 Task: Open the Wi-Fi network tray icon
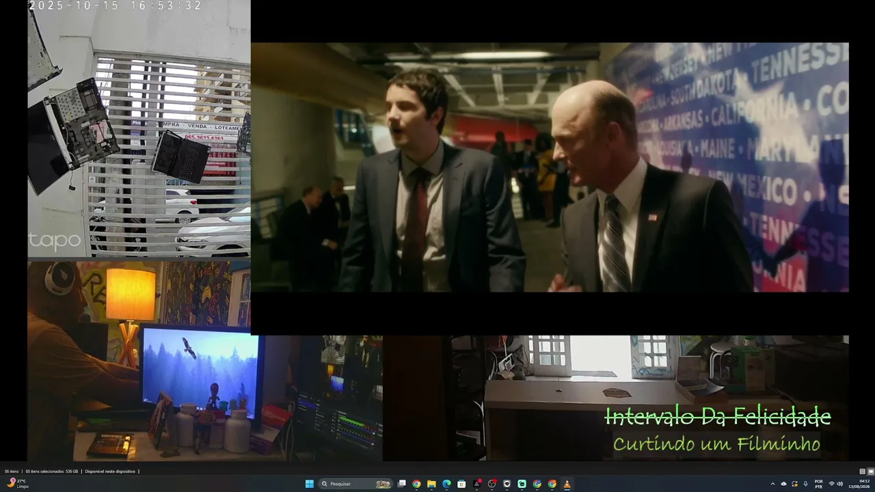[x=831, y=484]
